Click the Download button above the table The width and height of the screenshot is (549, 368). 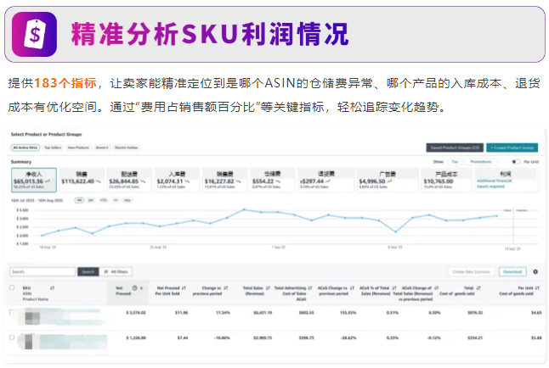tap(512, 272)
